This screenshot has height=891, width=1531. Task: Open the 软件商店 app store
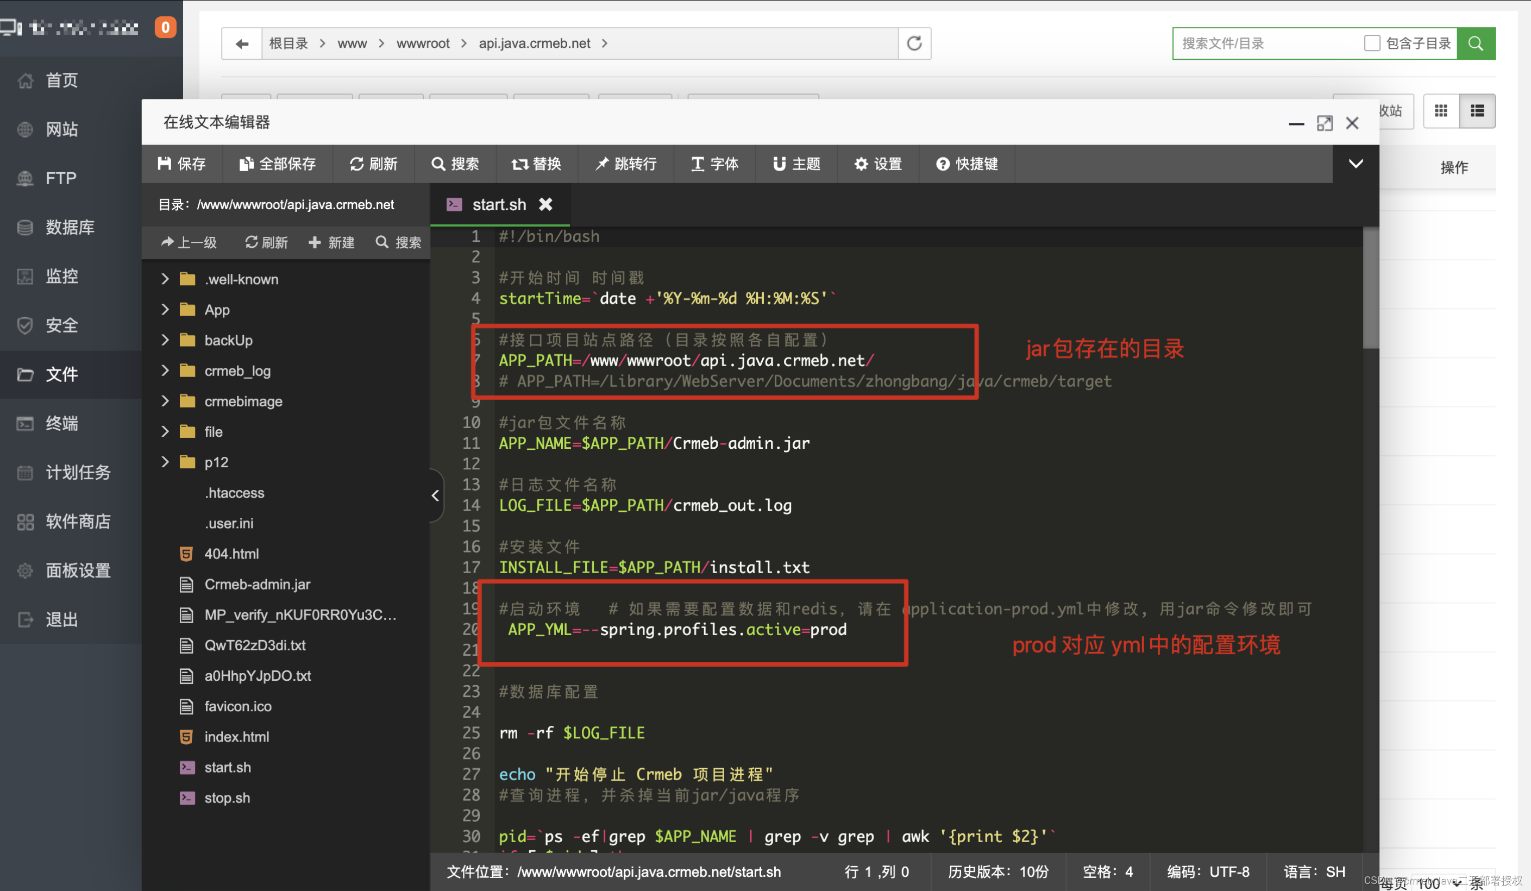(x=78, y=521)
